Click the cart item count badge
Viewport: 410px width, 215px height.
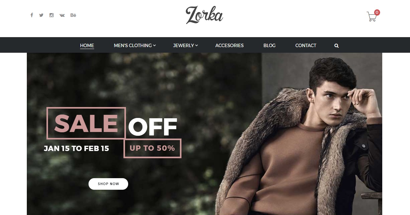coord(377,12)
